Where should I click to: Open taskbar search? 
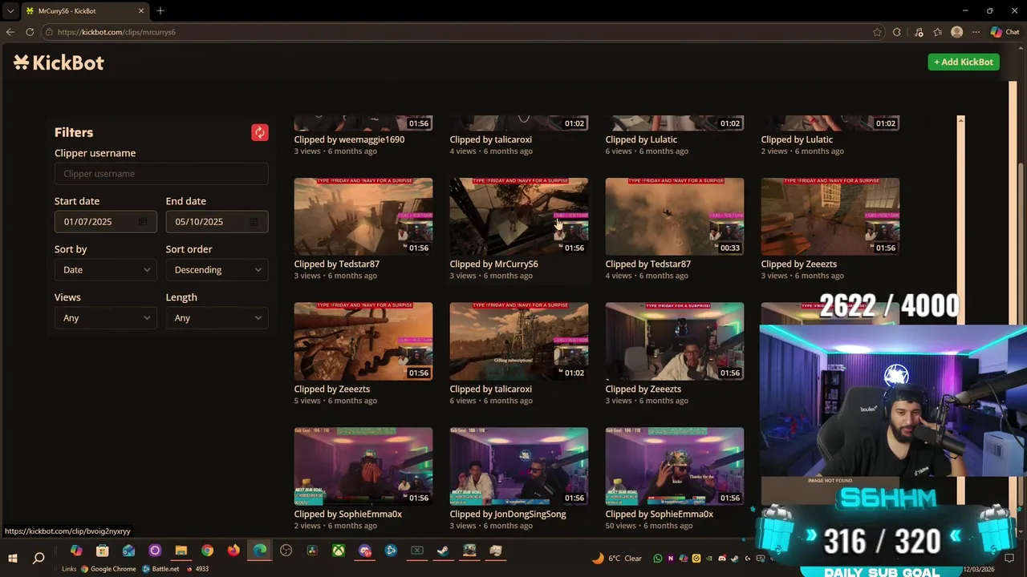[39, 558]
